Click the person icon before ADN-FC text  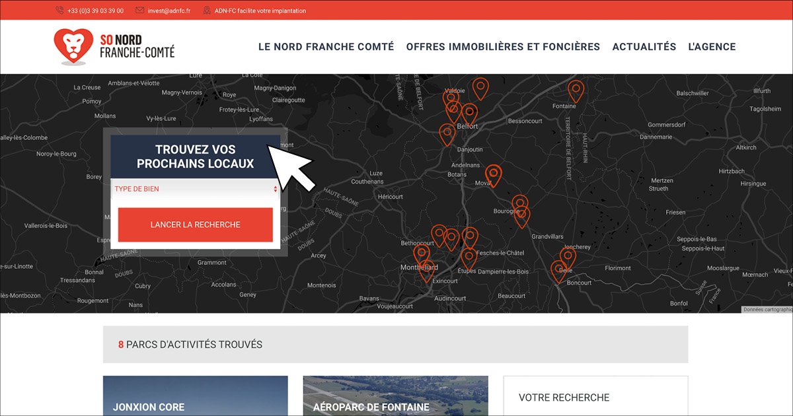(x=207, y=11)
